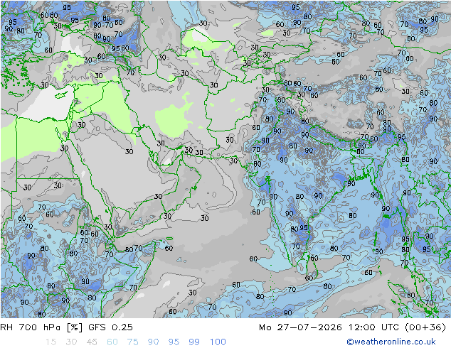Viewport: 451px width, 348px height.
Task: Click the 'GFS 0.25' model label
Action: 111,327
